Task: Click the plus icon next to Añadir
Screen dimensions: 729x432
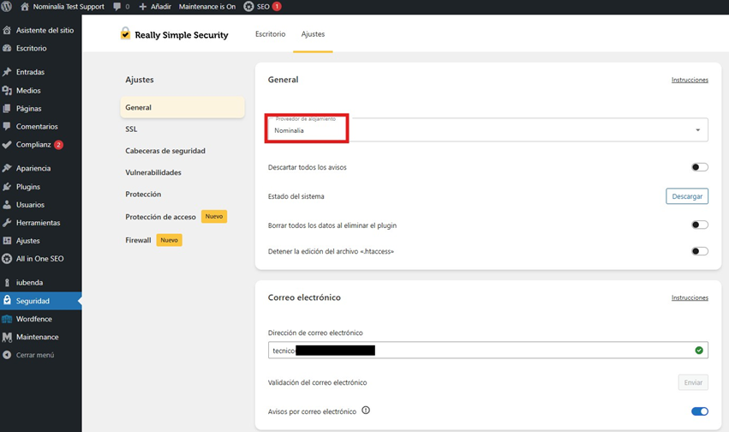Action: pos(143,7)
